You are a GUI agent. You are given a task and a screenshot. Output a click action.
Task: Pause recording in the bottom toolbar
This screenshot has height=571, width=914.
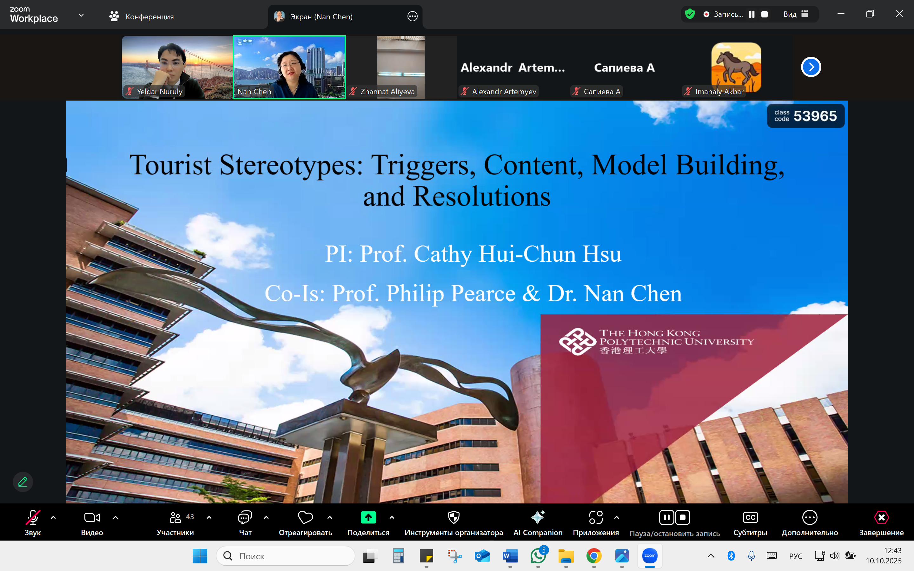pos(666,518)
